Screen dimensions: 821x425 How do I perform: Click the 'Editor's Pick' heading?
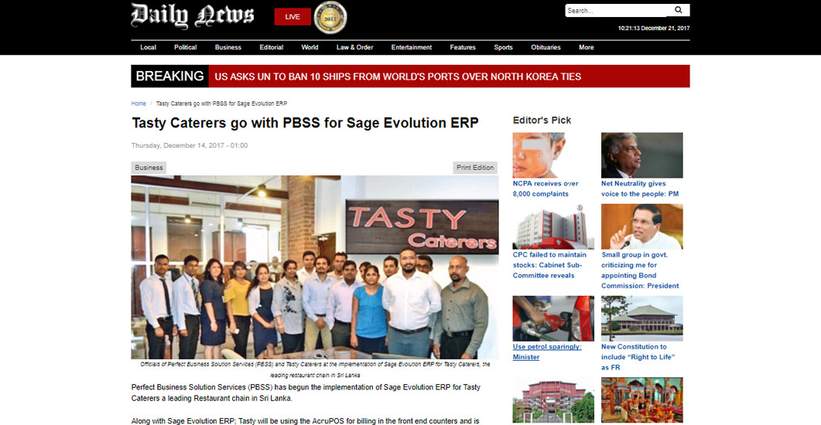pyautogui.click(x=542, y=121)
